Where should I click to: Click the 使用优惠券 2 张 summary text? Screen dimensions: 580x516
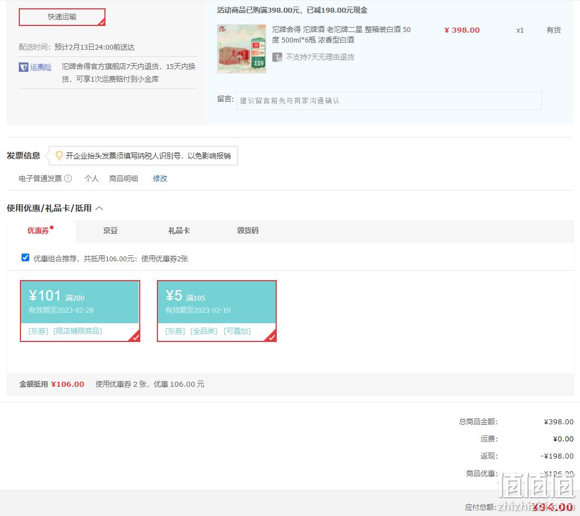click(x=150, y=384)
